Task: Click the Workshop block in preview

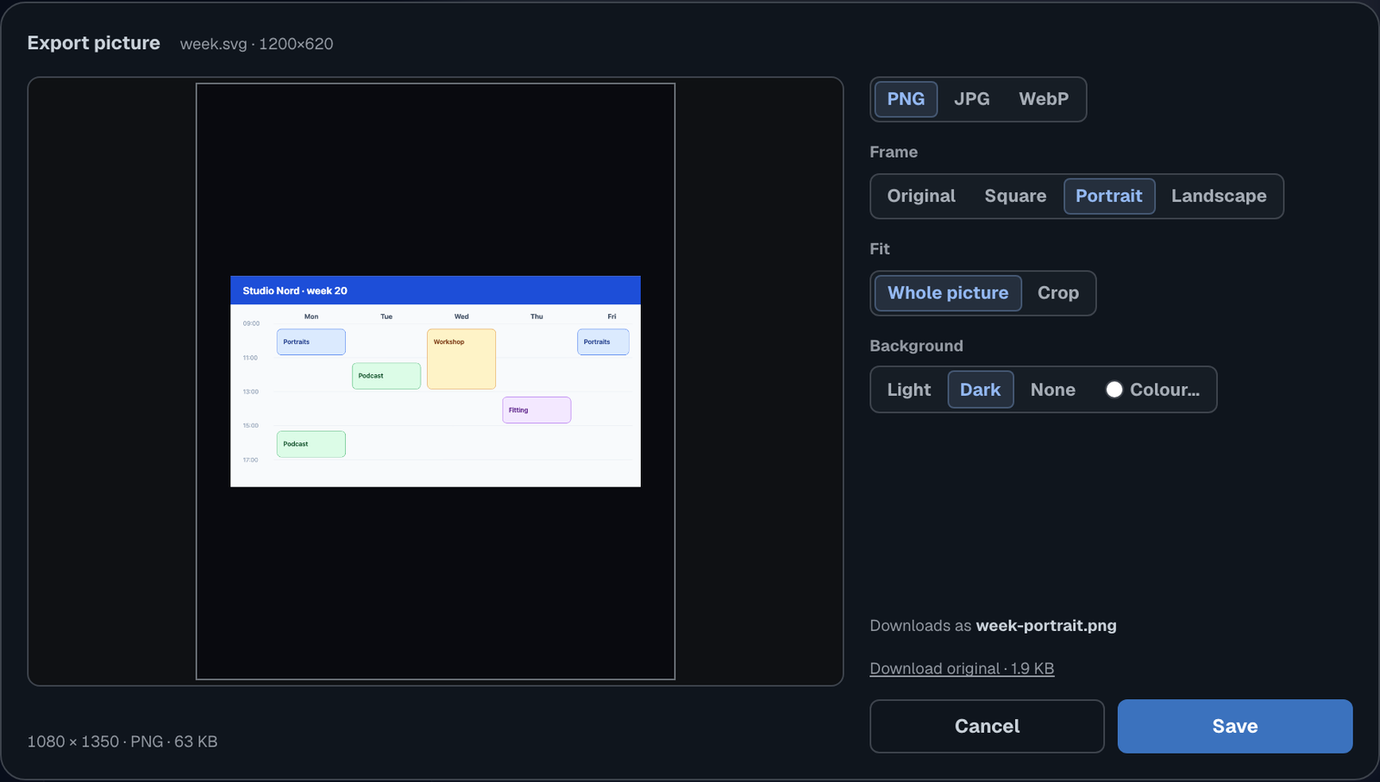Action: point(461,359)
